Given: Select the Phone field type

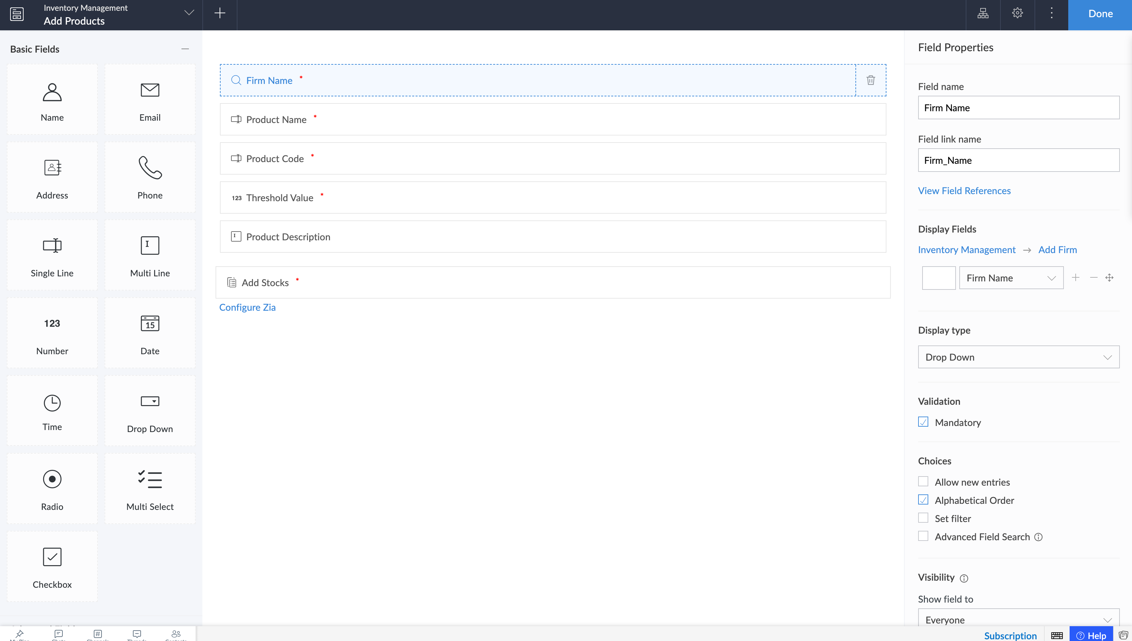Looking at the screenshot, I should click(150, 177).
